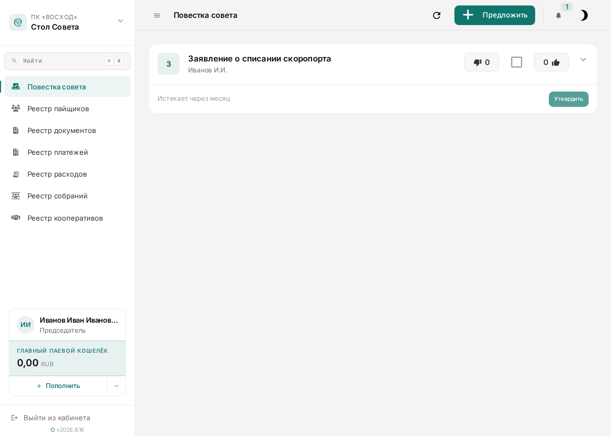The width and height of the screenshot is (611, 436).
Task: Go to Реестр кооперативов
Action: click(67, 218)
